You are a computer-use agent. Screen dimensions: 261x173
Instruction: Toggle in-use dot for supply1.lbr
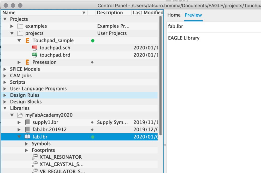[x=92, y=122]
